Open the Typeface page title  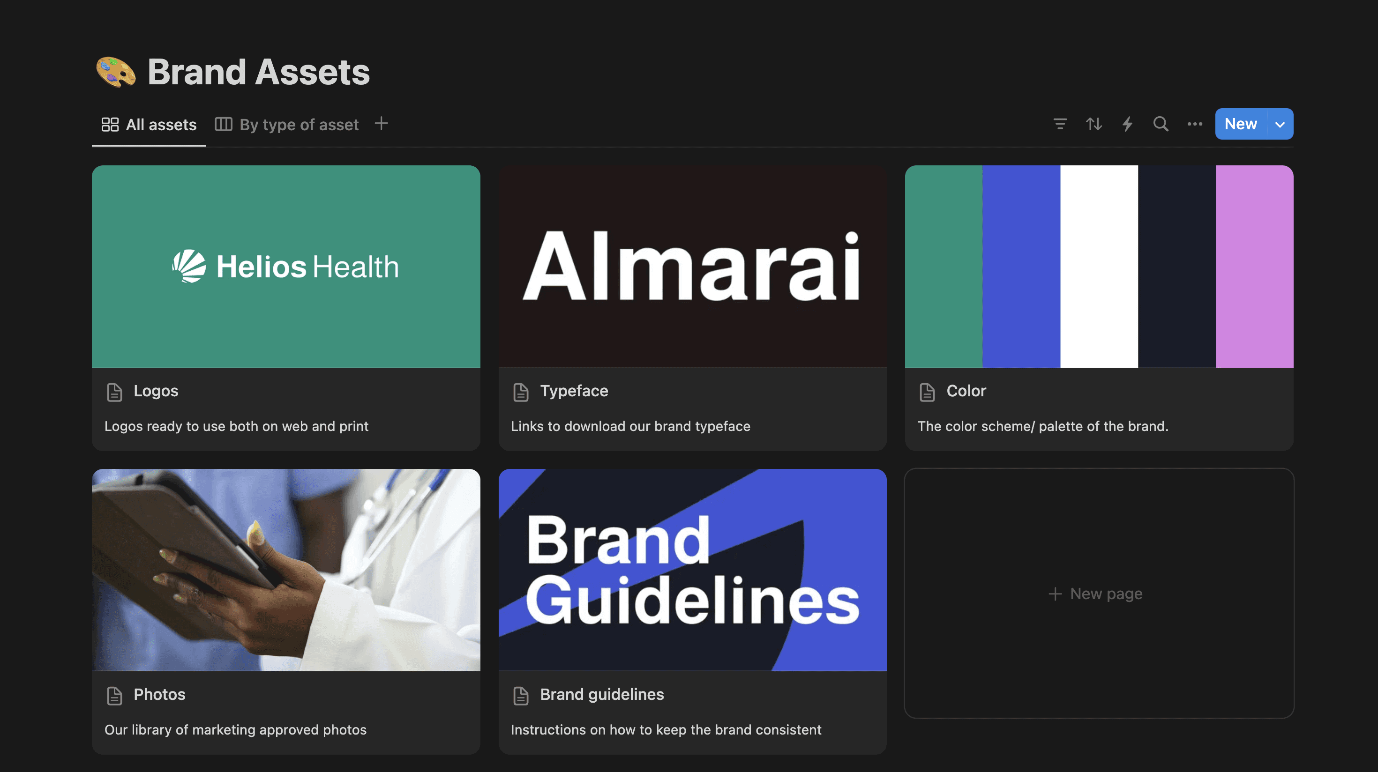pos(574,391)
